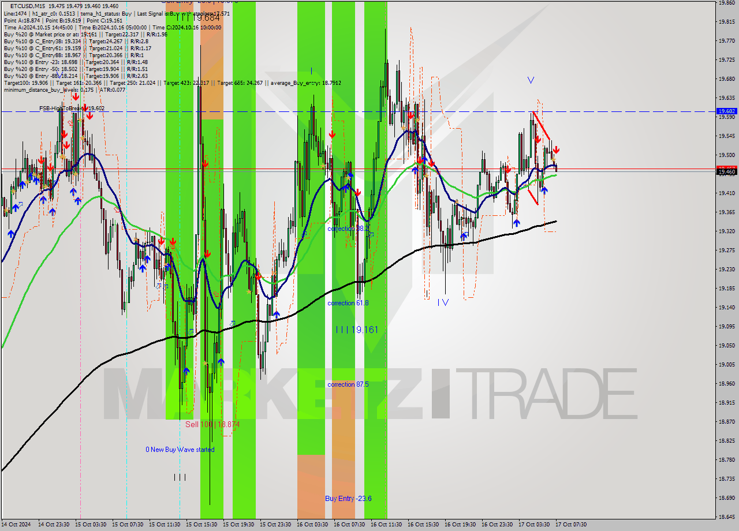Image resolution: width=739 pixels, height=531 pixels.
Task: Click the '14 Oct 2024' time axis label
Action: 16,525
